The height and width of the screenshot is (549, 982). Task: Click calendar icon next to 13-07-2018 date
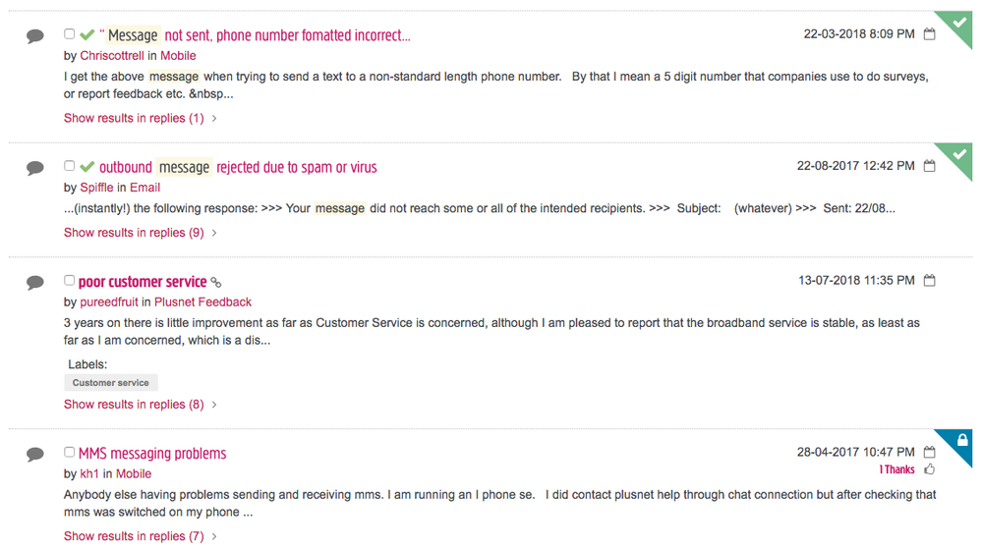click(x=930, y=281)
